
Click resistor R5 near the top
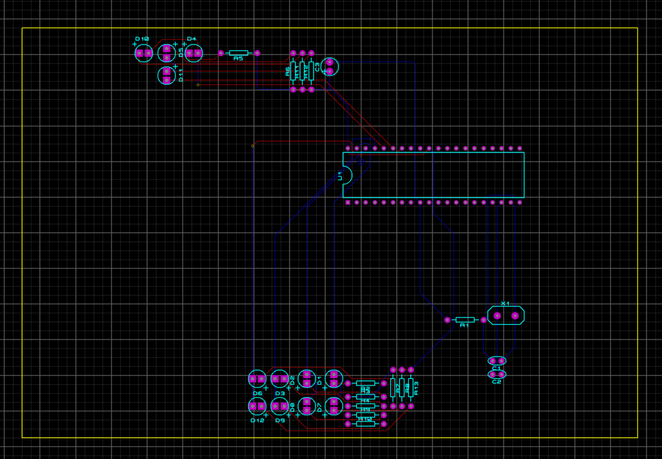coord(239,53)
